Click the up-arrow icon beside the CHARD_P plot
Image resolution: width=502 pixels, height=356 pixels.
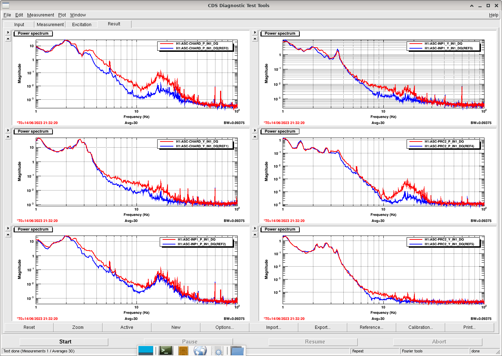(x=8, y=39)
